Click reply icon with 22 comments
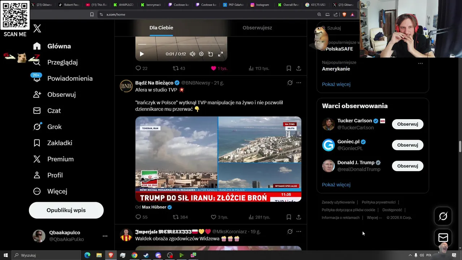This screenshot has width=462, height=260. [x=138, y=68]
